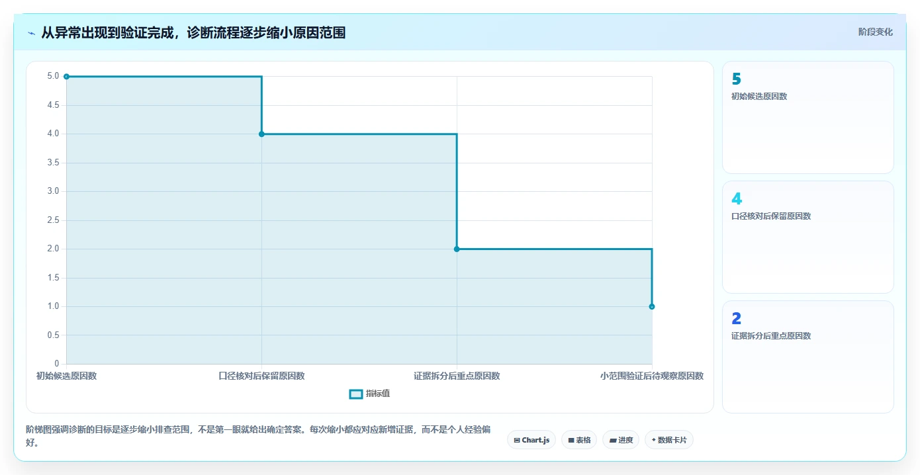Click the data point at value 5.0
This screenshot has height=475, width=920.
pos(66,77)
